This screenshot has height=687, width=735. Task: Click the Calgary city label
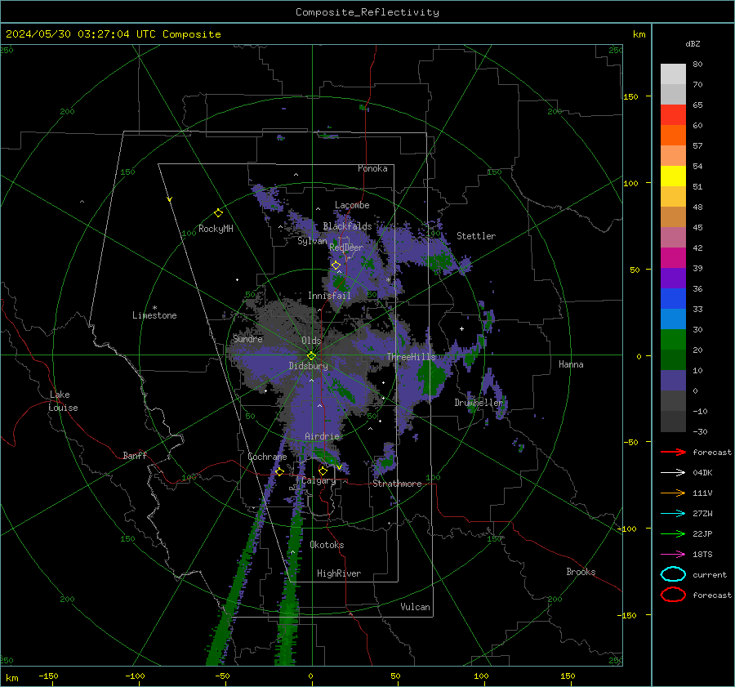click(318, 480)
